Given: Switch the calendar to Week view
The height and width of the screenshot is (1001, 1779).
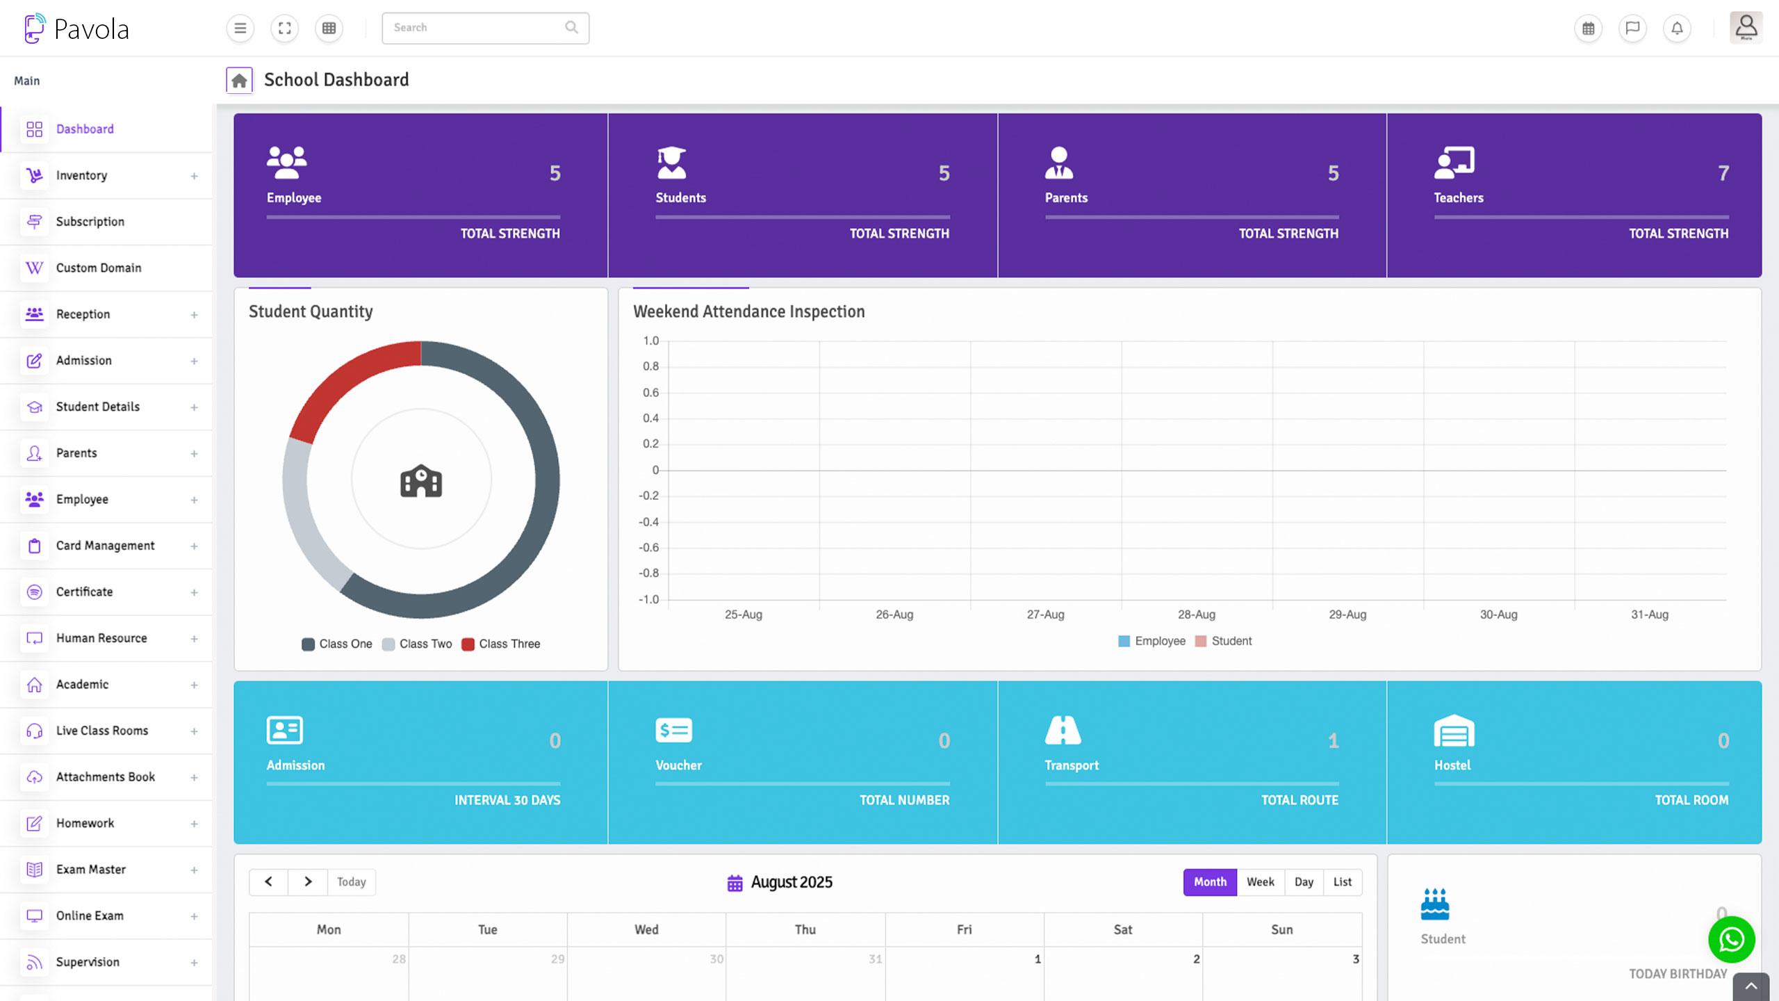Looking at the screenshot, I should pos(1260,881).
